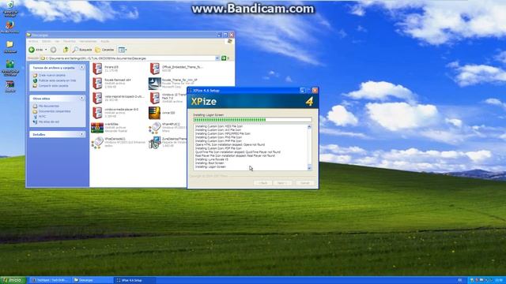This screenshot has width=506, height=284.
Task: Click the green Back arrow in Explorer
Action: point(32,50)
